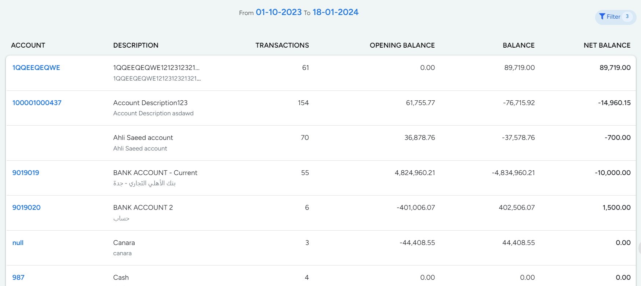The image size is (641, 286).
Task: Click net balance 1,500.00
Action: pos(616,208)
